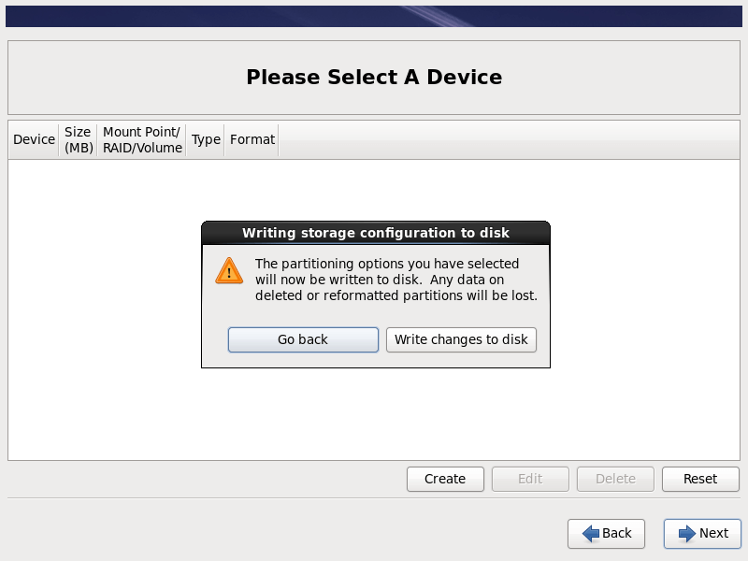Click the Size (MB) column header

coord(79,139)
